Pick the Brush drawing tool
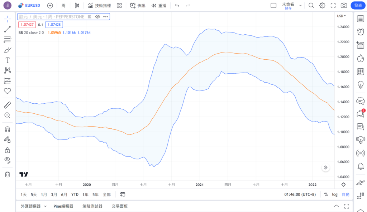Image resolution: width=367 pixels, height=212 pixels. point(7,50)
